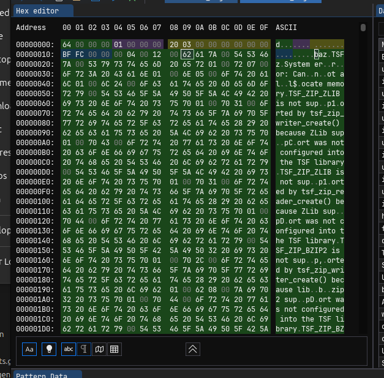Open the Pattern Data tab
Image resolution: width=384 pixels, height=378 pixels.
pos(42,373)
